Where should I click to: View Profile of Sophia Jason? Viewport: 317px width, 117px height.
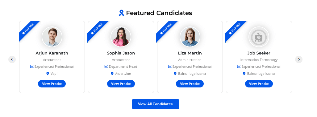point(121,84)
